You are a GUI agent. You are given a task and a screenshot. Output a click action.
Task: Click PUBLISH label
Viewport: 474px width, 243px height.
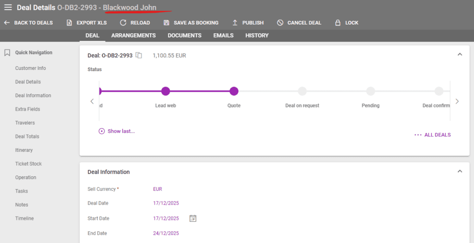point(253,23)
